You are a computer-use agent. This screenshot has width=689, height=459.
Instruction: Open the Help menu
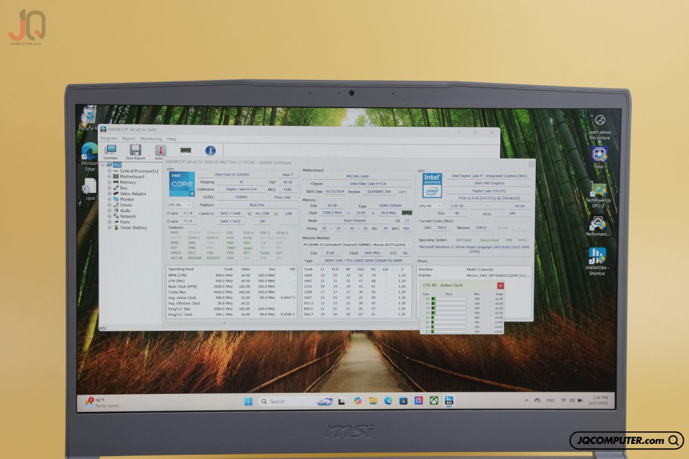(171, 139)
